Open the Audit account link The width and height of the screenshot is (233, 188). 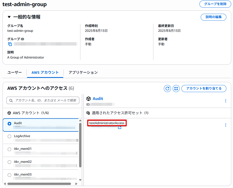[x=98, y=99]
